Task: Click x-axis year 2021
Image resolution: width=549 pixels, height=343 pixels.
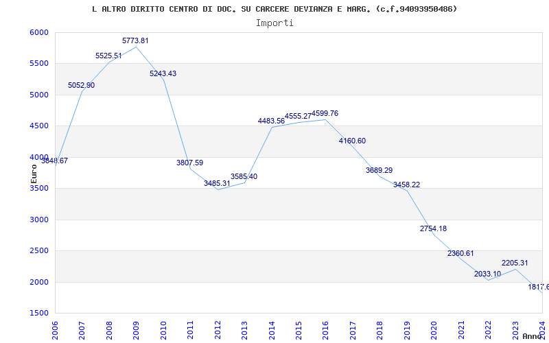Action: tap(461, 330)
